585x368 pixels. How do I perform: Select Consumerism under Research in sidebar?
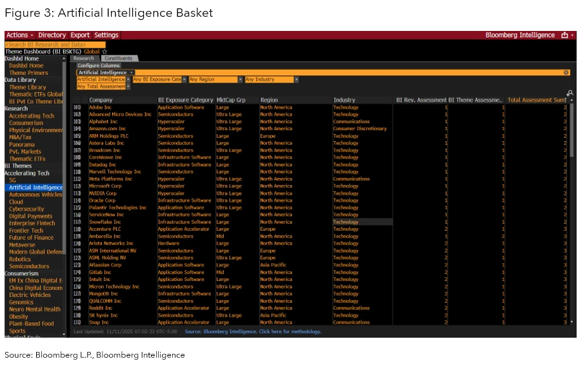coord(26,123)
